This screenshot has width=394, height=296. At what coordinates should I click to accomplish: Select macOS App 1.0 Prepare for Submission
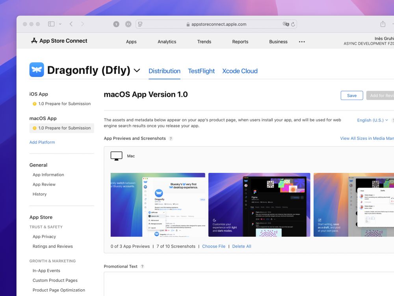pyautogui.click(x=61, y=128)
